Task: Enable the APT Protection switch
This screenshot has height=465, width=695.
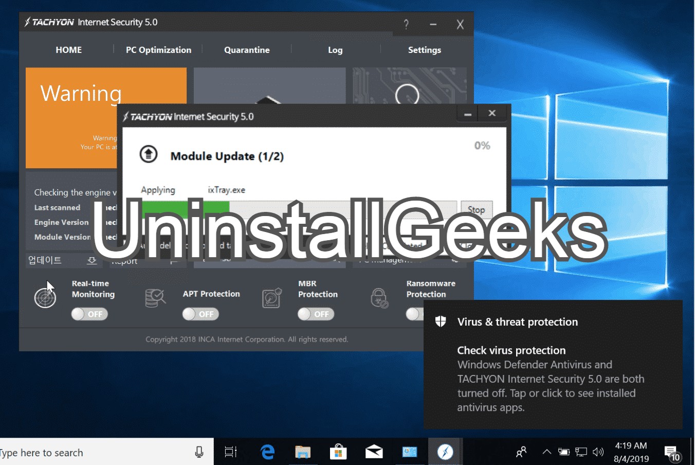Action: pyautogui.click(x=200, y=314)
